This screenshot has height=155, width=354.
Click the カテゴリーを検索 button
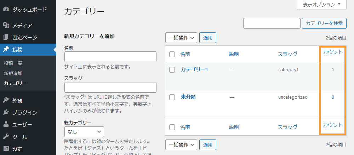coord(324,23)
